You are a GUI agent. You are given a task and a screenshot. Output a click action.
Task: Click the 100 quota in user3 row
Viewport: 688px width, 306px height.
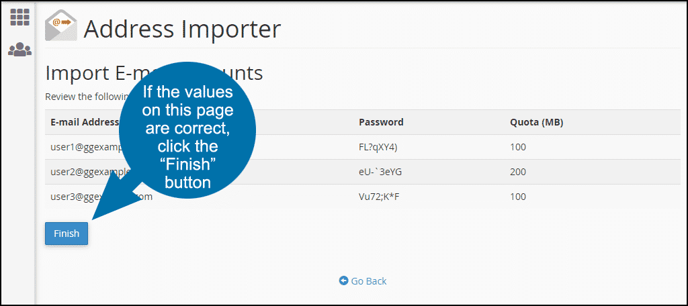[x=518, y=197]
